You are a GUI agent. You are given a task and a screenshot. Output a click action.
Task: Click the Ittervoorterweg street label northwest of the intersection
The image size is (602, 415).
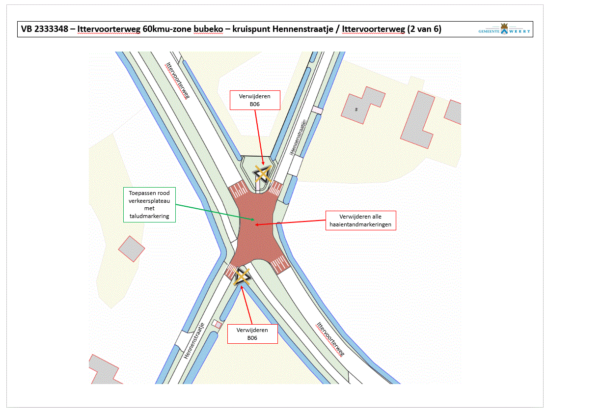pyautogui.click(x=177, y=80)
